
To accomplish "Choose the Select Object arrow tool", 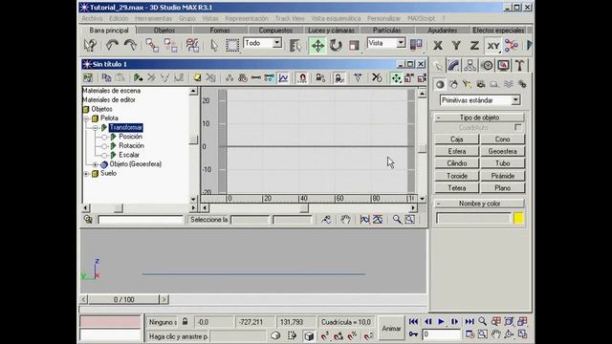I will pyautogui.click(x=214, y=45).
